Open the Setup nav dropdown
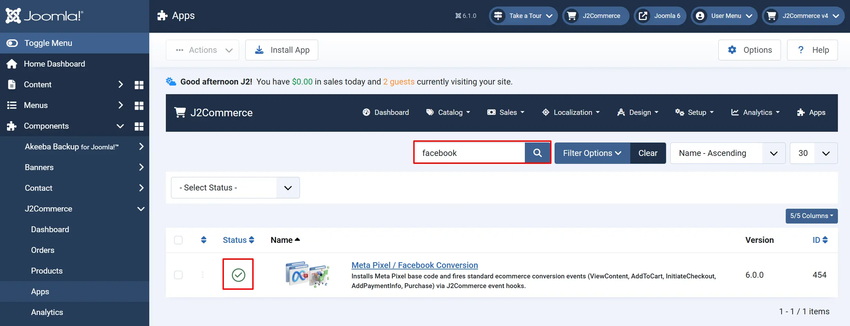This screenshot has width=850, height=326. 695,112
